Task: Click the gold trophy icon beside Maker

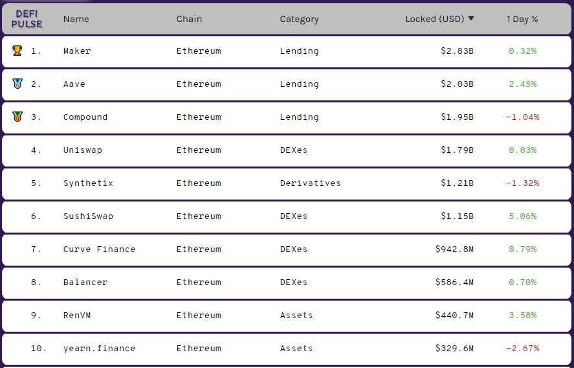Action: (x=17, y=51)
